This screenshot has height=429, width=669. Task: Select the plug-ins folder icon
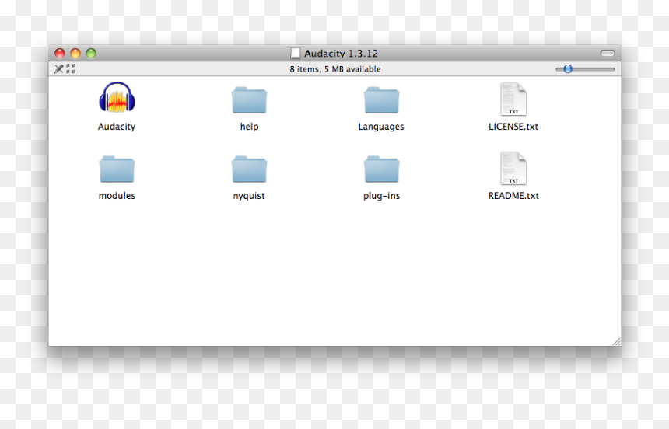pyautogui.click(x=381, y=169)
